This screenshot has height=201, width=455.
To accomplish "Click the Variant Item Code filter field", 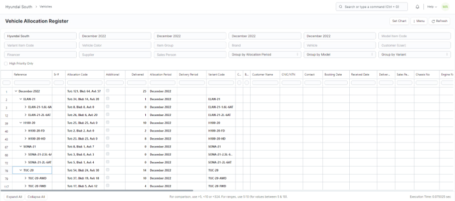I will pos(40,45).
